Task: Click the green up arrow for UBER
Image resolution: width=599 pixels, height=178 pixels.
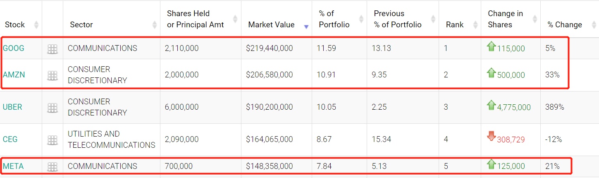Action: 492,105
